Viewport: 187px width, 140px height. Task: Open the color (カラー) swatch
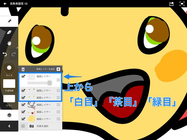point(9,99)
